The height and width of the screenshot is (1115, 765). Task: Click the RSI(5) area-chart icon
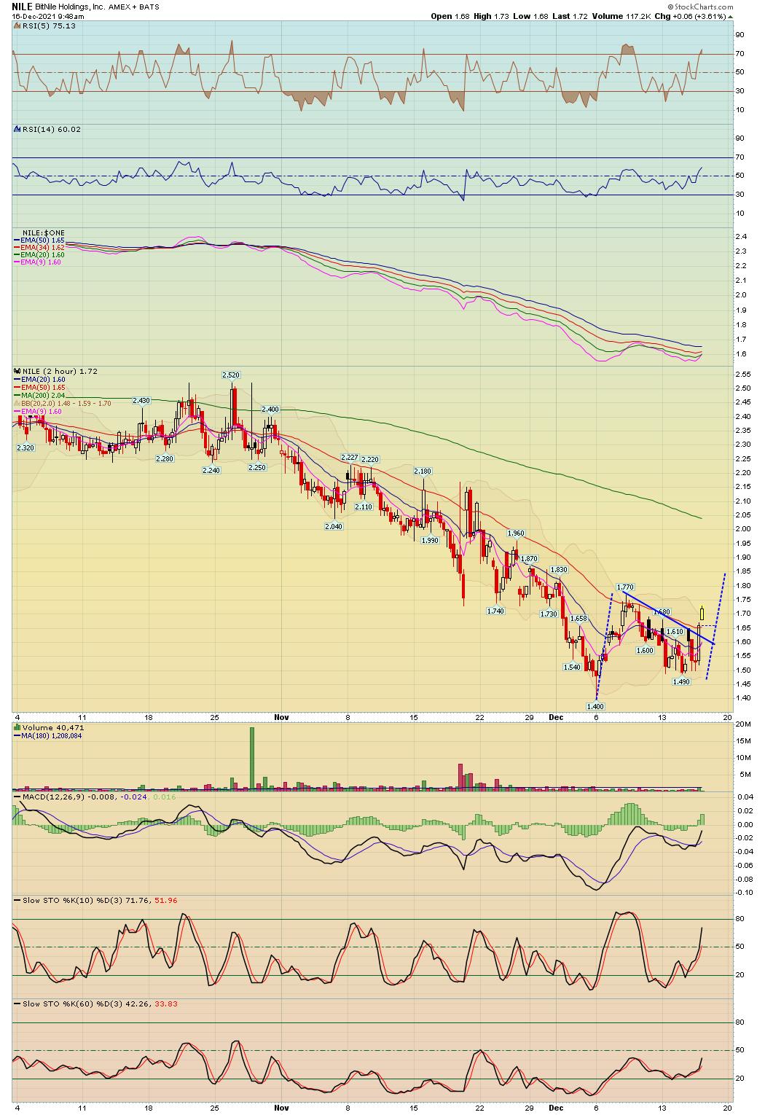pyautogui.click(x=16, y=25)
